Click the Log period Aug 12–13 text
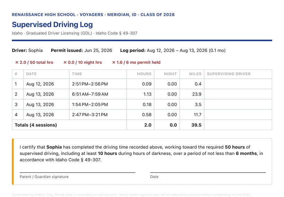284x197 pixels. tap(173, 51)
